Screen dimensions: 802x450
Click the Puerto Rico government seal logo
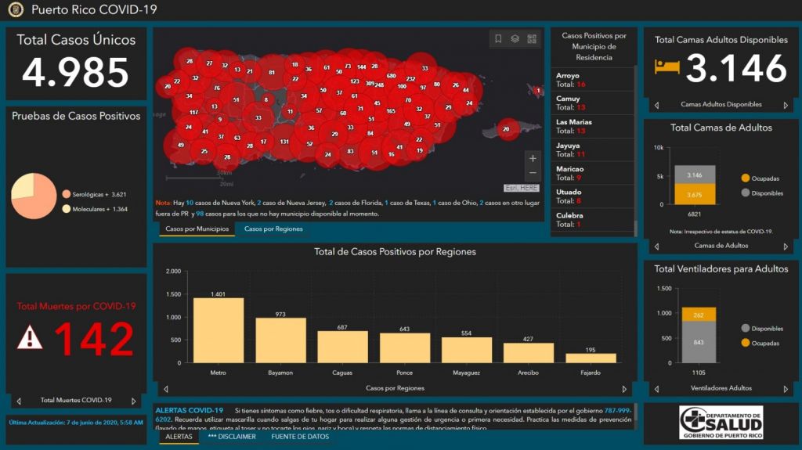(15, 10)
